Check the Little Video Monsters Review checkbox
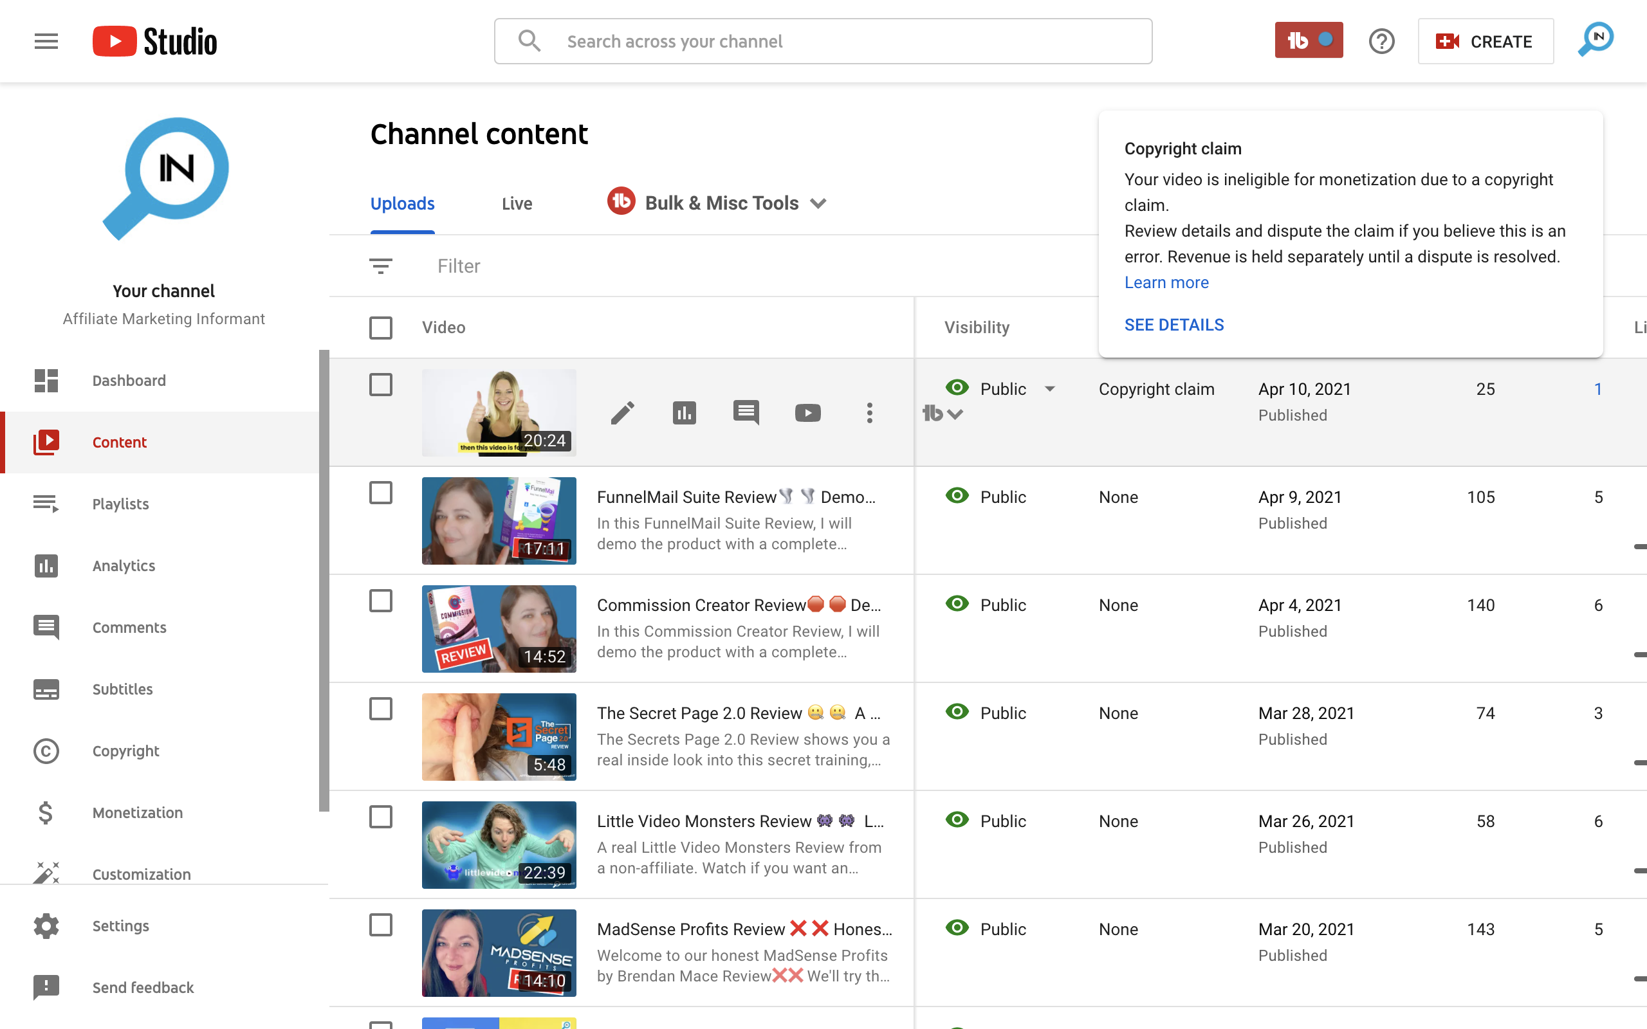This screenshot has width=1647, height=1029. pyautogui.click(x=380, y=817)
